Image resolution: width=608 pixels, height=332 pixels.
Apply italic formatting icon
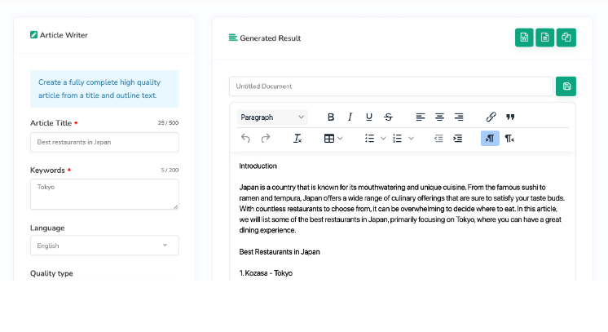tap(350, 117)
